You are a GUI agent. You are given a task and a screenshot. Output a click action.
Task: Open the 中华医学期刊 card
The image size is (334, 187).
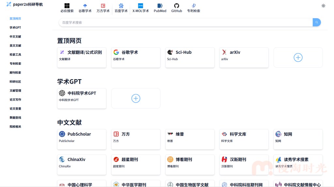pos(136,184)
